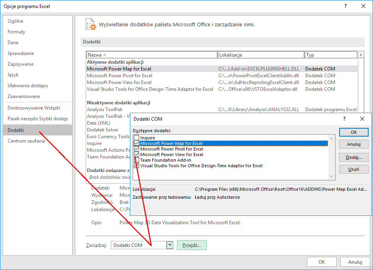Click Dodatek programu Excel type cell
Image resolution: width=373 pixels, height=270 pixels.
331,110
